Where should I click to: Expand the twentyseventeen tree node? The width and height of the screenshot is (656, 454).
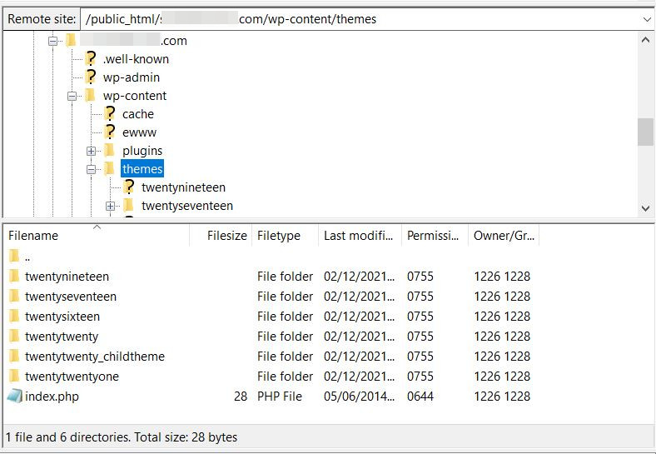click(111, 206)
